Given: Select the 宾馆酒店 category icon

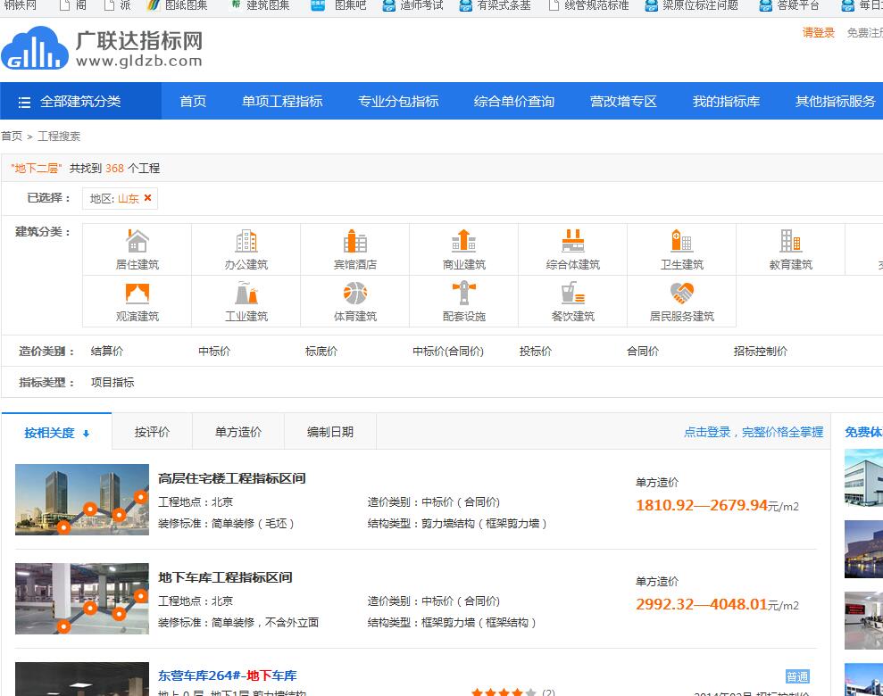Looking at the screenshot, I should [x=355, y=242].
